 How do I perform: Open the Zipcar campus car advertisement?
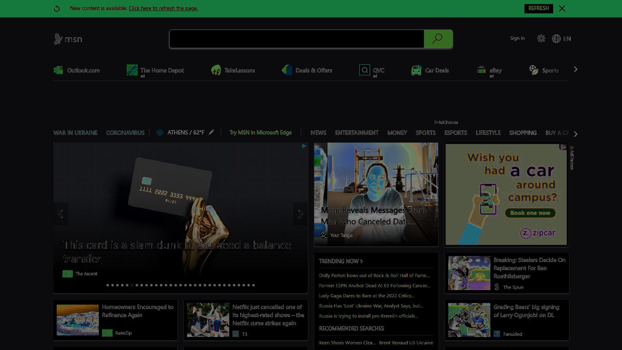pos(506,194)
